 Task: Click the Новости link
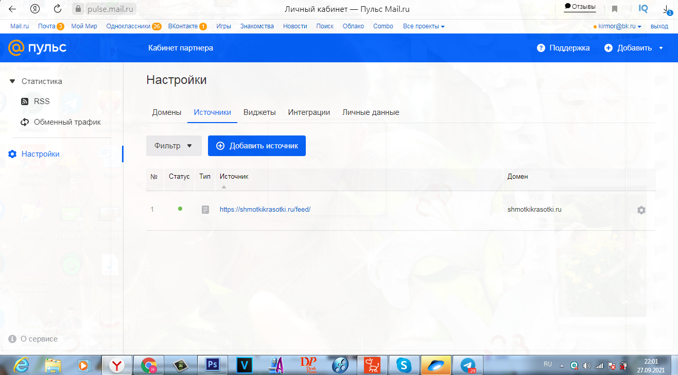pos(295,26)
